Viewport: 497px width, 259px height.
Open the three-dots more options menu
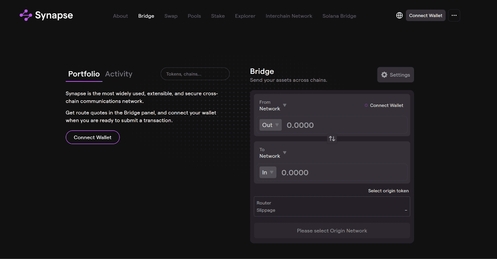454,15
